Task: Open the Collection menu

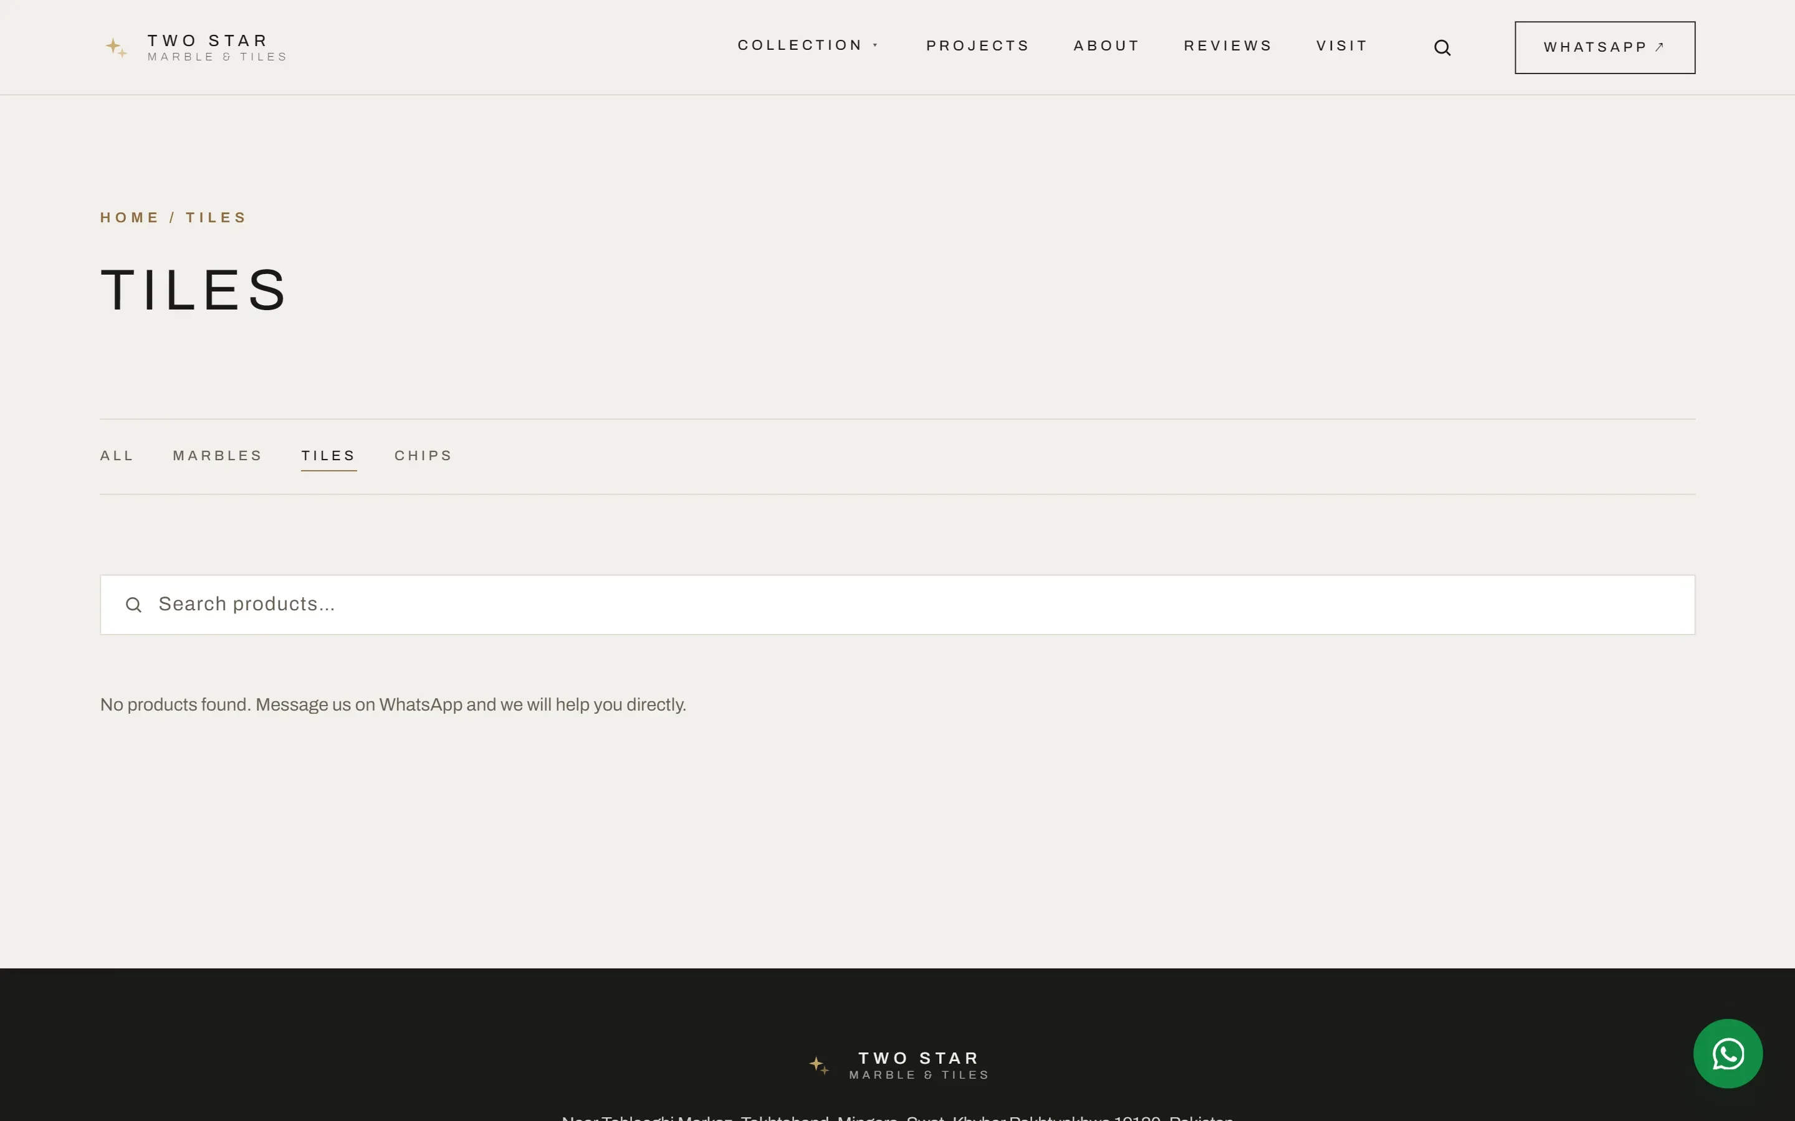Action: pyautogui.click(x=800, y=45)
